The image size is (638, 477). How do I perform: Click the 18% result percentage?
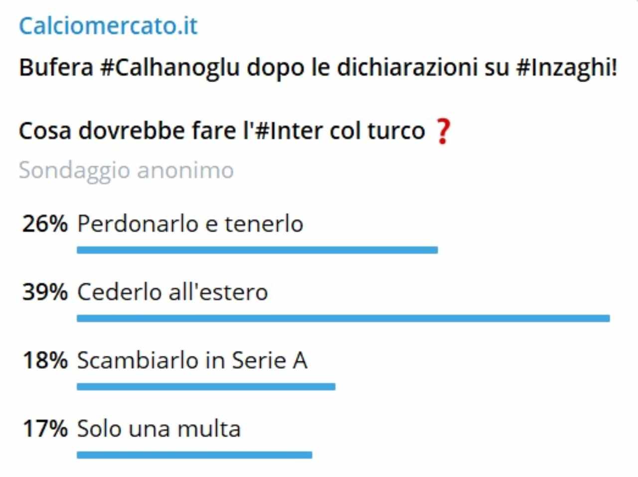pos(45,360)
